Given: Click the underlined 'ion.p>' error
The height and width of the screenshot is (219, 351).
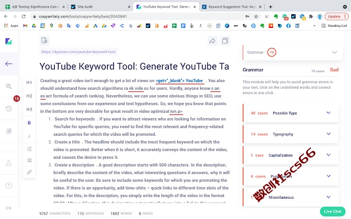Looking at the screenshot, I should (x=176, y=111).
